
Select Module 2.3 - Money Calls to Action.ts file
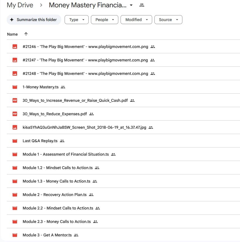tap(57, 222)
